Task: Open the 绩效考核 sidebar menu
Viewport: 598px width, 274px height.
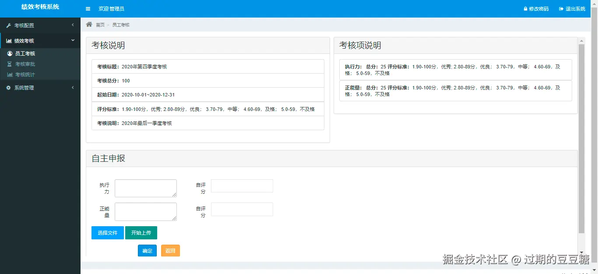Action: tap(40, 41)
